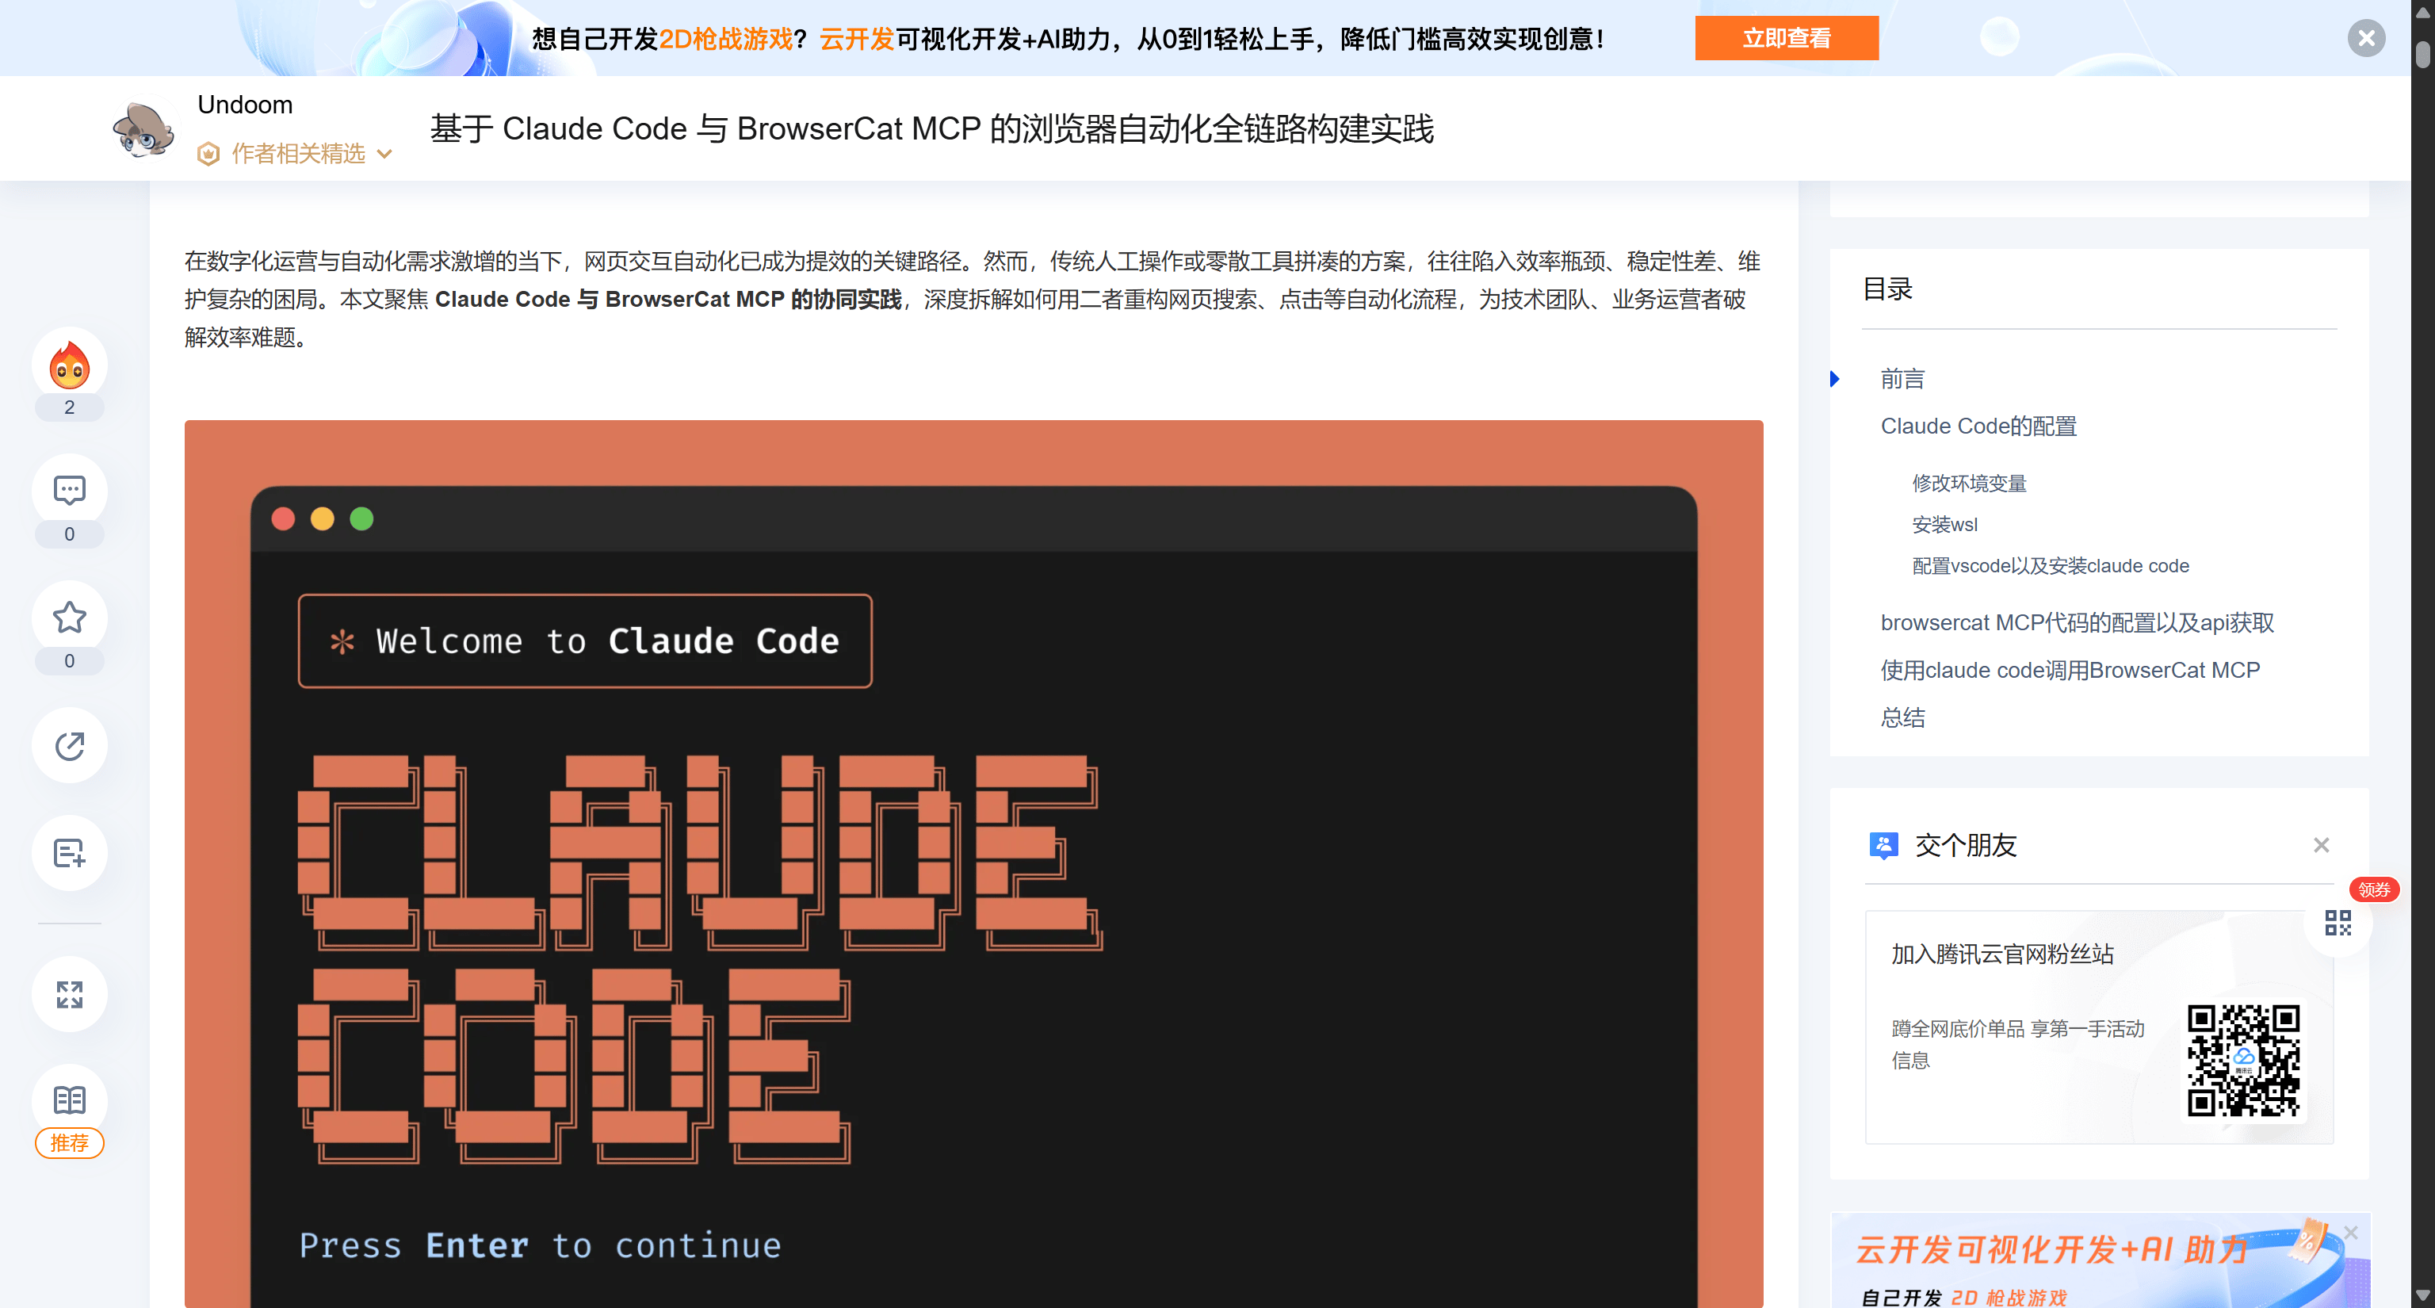Close the top banner advertisement
This screenshot has height=1308, width=2435.
[x=2366, y=38]
